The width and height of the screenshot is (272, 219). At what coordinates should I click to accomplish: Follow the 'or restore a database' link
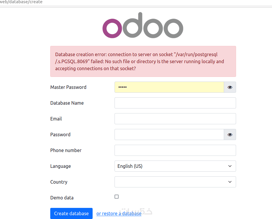tap(119, 213)
